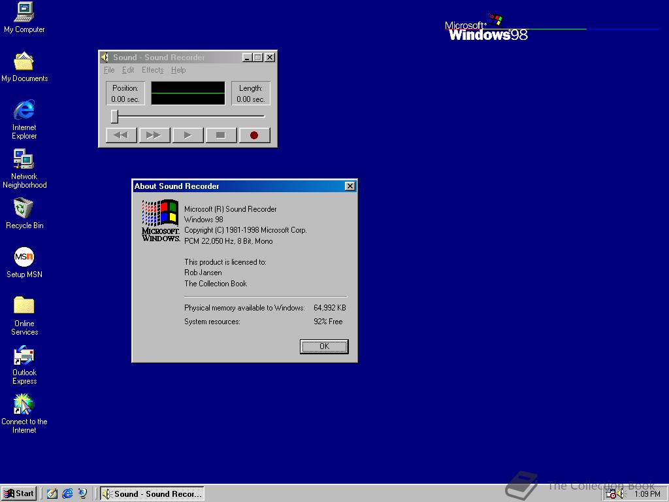Image resolution: width=669 pixels, height=502 pixels.
Task: Select the My Documents desktop icon
Action: coord(24,67)
